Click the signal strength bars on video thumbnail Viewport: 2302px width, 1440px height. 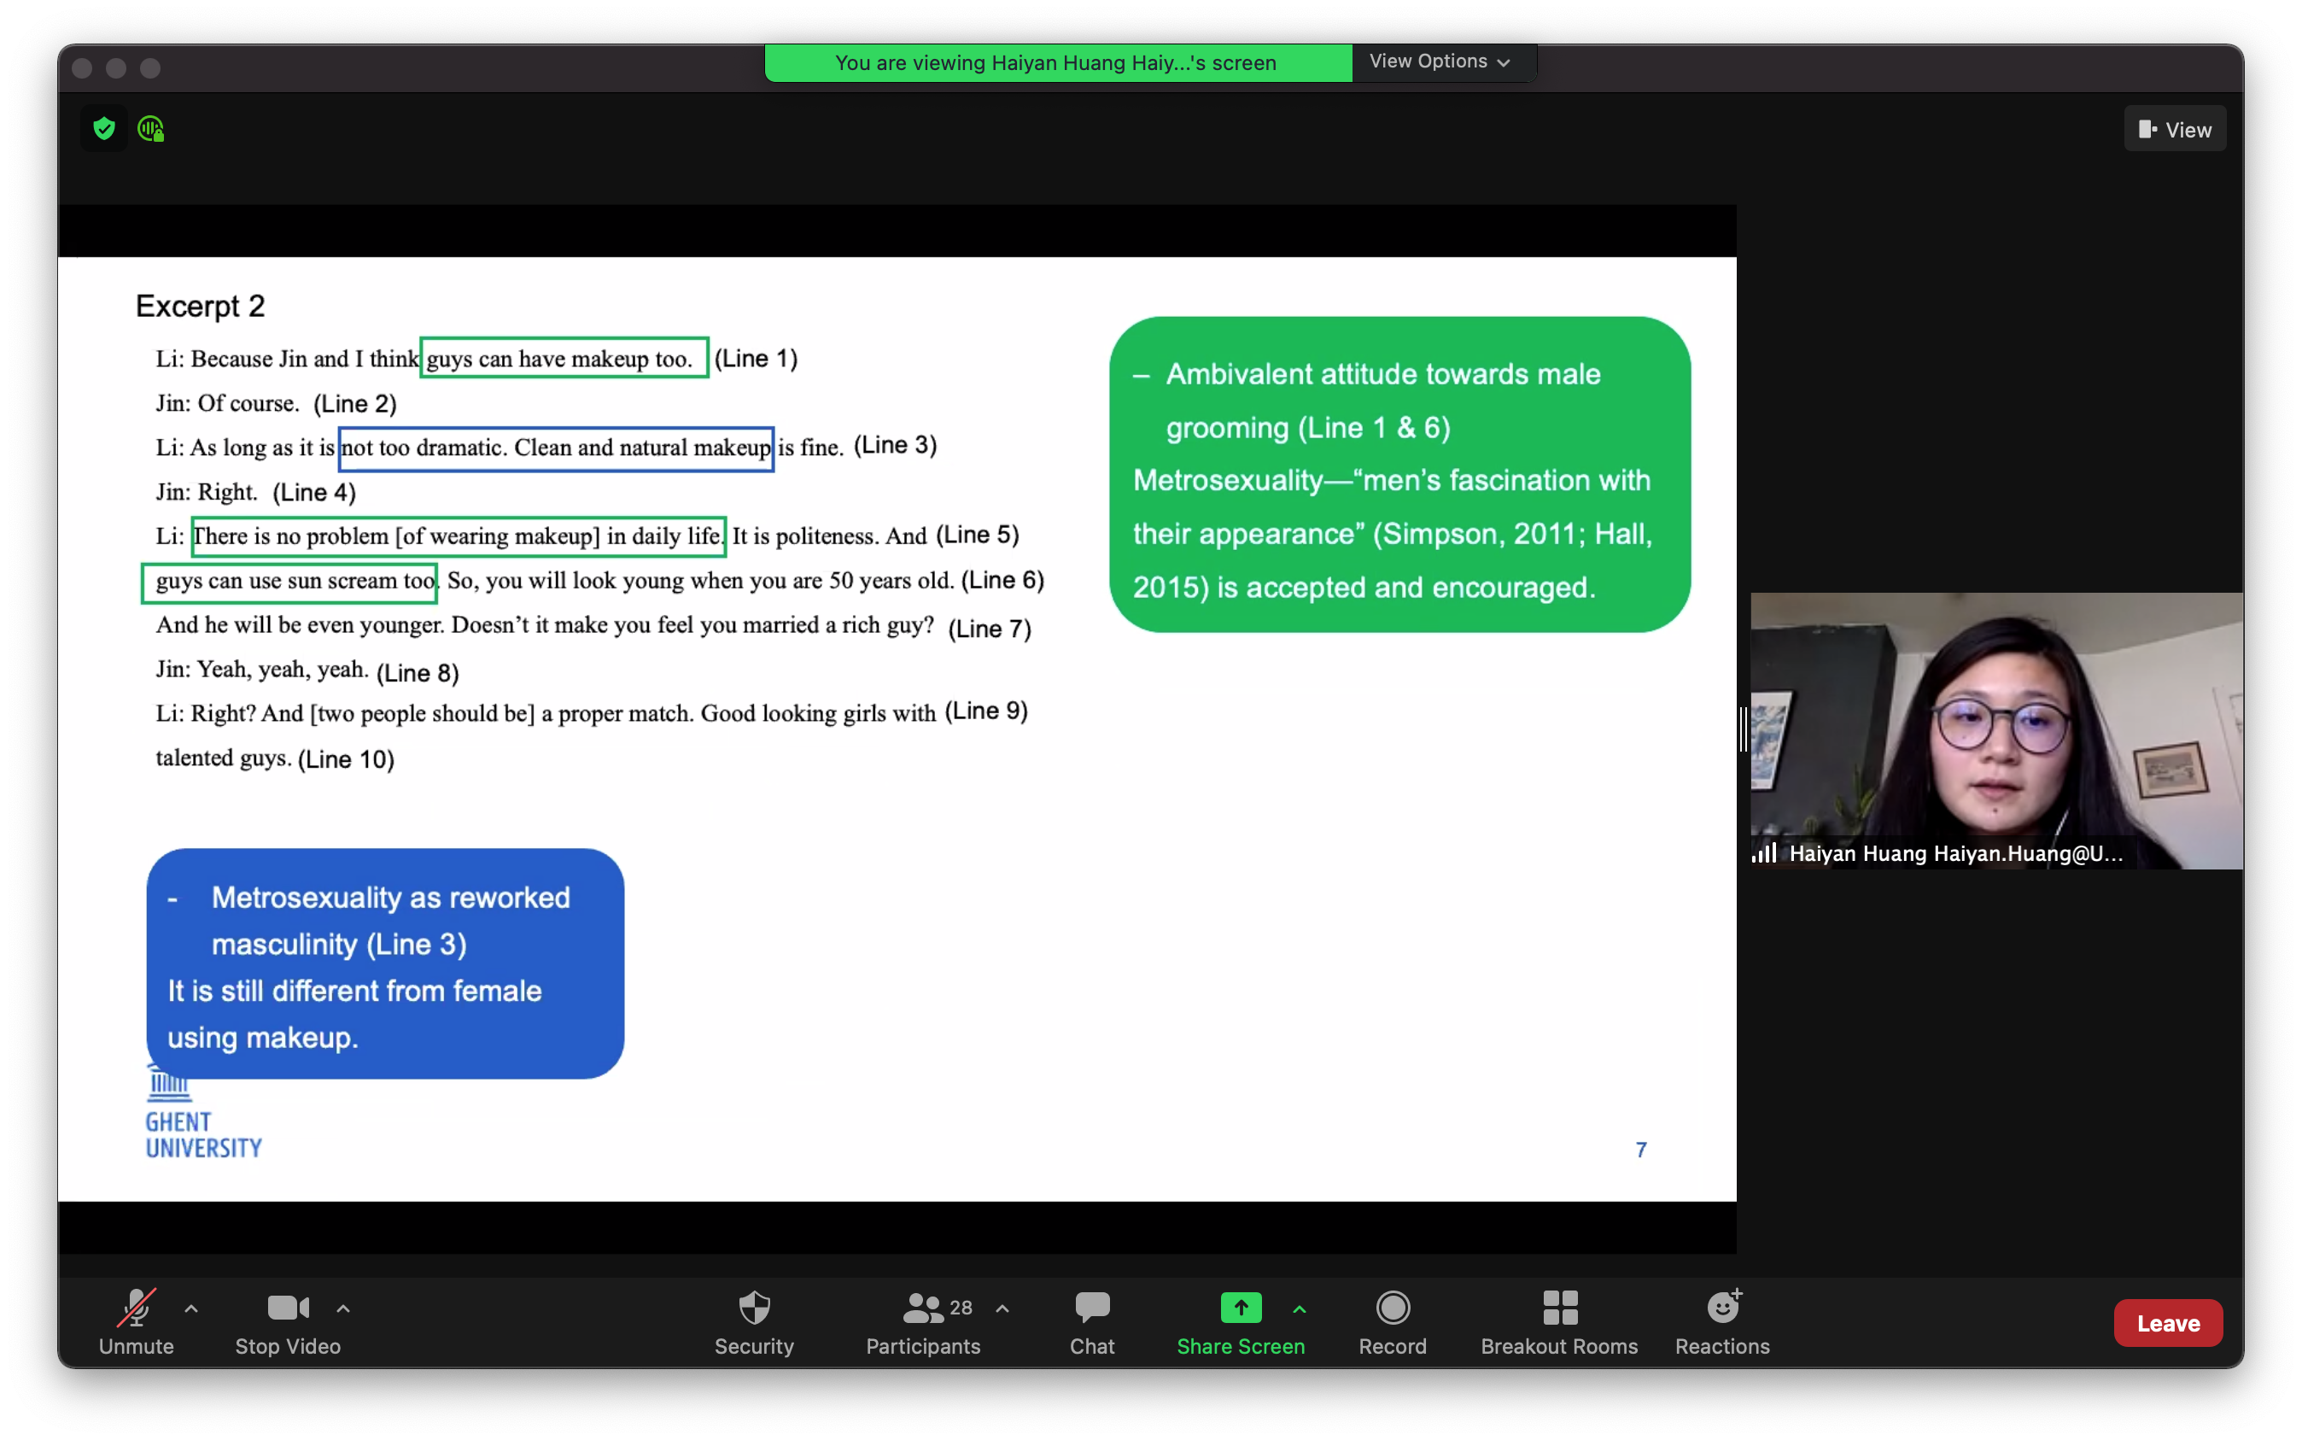point(1764,853)
